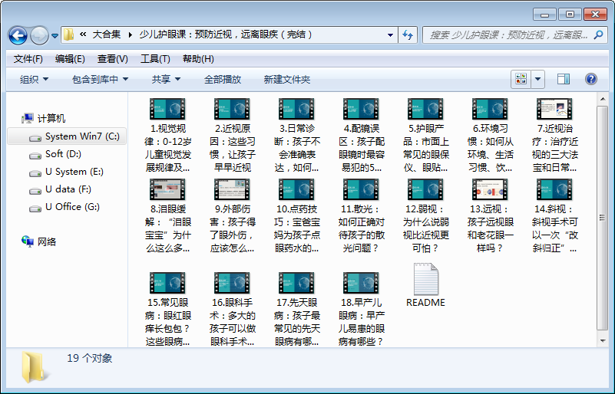Viewport: 615px width, 394px height.
Task: Select video file 1.视觉规律
Action: [x=167, y=110]
